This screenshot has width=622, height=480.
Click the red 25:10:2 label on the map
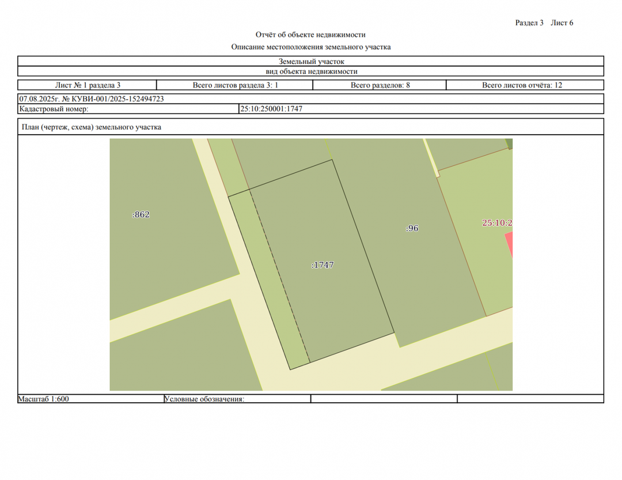(x=497, y=223)
